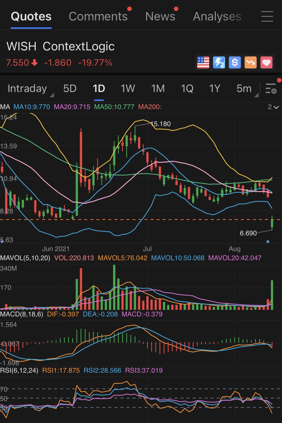
Task: Tap the MAVOL10:50.068 value
Action: pyautogui.click(x=178, y=258)
